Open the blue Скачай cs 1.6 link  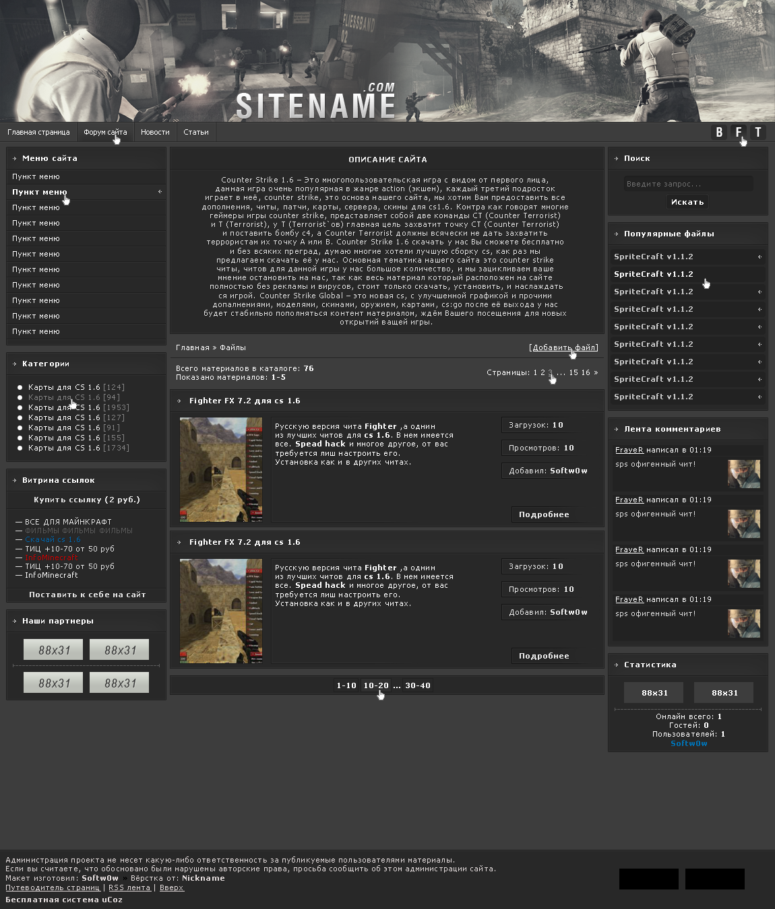point(53,539)
